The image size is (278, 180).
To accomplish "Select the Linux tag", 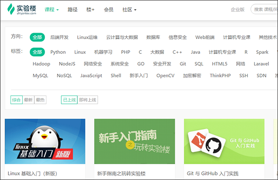I will [80, 52].
